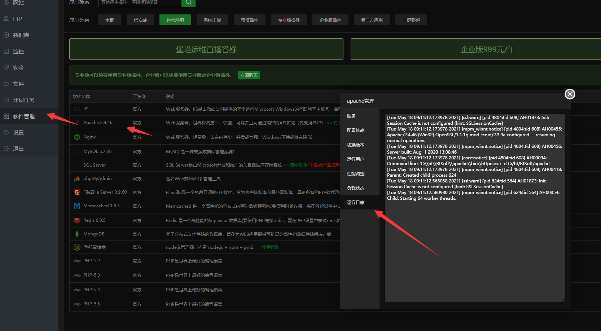The width and height of the screenshot is (601, 331).
Task: Click the MongoDB leaf icon
Action: coord(77,234)
